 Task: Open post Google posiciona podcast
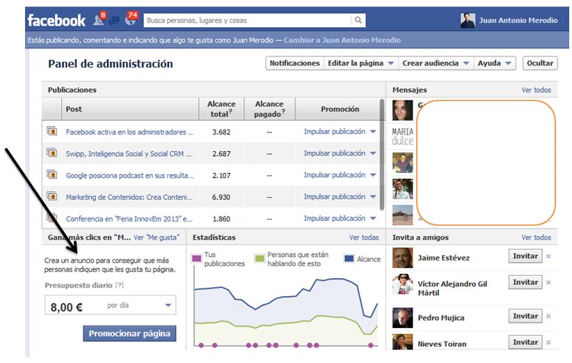[129, 176]
